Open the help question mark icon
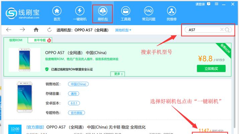 209,4
